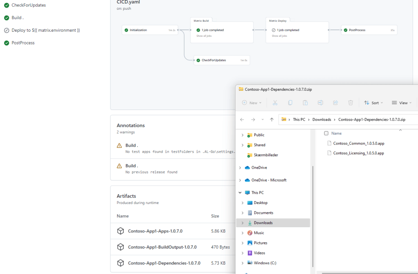The image size is (418, 274).
Task: Select the PostProcess job in sidebar
Action: point(23,43)
